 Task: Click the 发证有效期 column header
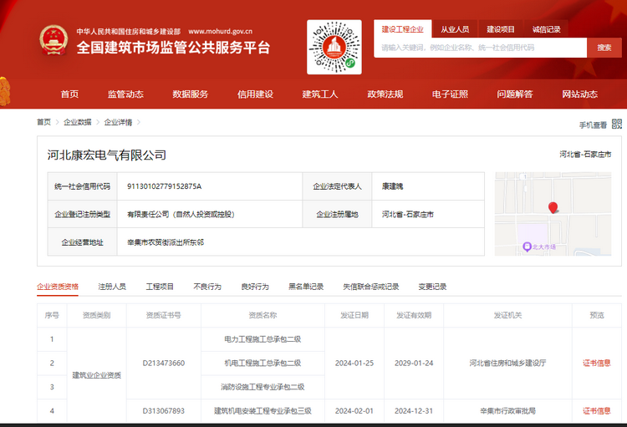414,315
